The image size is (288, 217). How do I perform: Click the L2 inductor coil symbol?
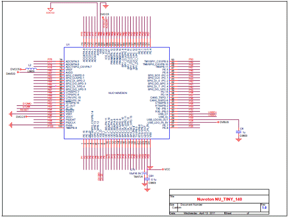(x=31, y=69)
